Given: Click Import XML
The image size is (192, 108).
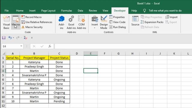Looking at the screenshot, I should coord(171,17).
